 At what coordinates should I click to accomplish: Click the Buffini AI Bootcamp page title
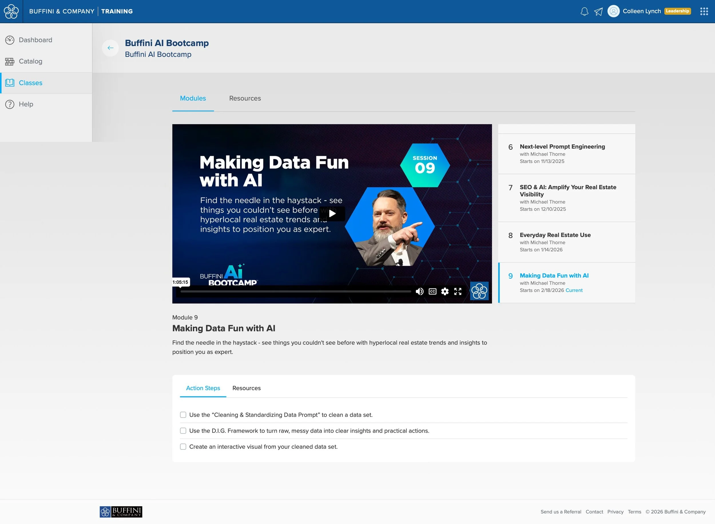point(167,43)
